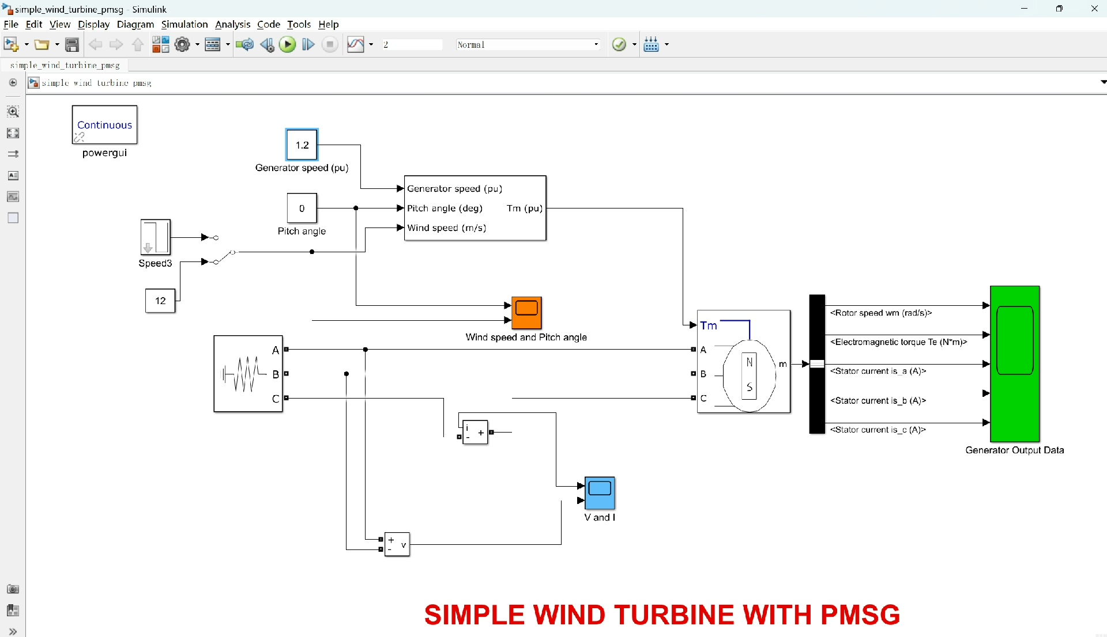The width and height of the screenshot is (1107, 637).
Task: Click the powergui Continuous block
Action: coord(104,124)
